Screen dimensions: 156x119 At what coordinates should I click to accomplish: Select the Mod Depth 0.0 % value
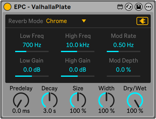pyautogui.click(x=123, y=70)
